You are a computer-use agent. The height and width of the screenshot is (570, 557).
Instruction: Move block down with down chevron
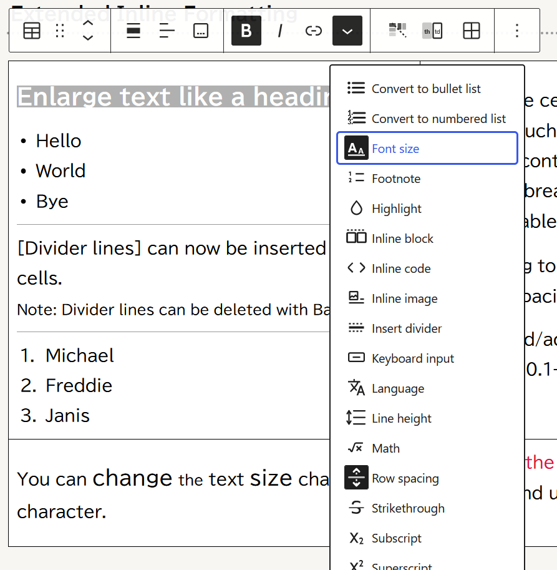(x=88, y=38)
